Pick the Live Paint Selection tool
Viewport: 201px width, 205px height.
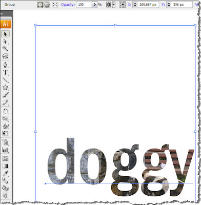click(5, 195)
